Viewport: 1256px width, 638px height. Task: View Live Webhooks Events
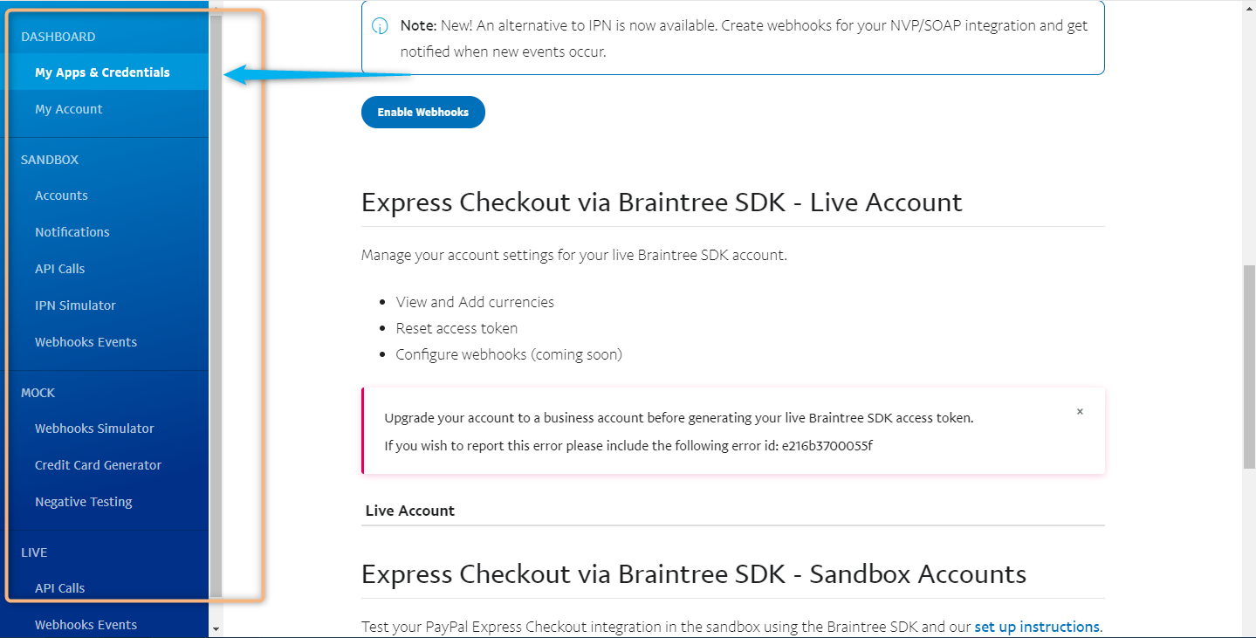pyautogui.click(x=86, y=625)
